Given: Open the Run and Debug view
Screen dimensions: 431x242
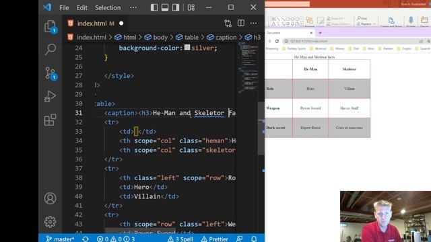Looking at the screenshot, I should coord(50,97).
